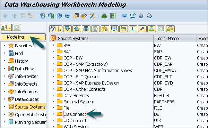The image size is (208, 128).
Task: Collapse all nodes with double-up arrow icon
Action: pos(77,29)
